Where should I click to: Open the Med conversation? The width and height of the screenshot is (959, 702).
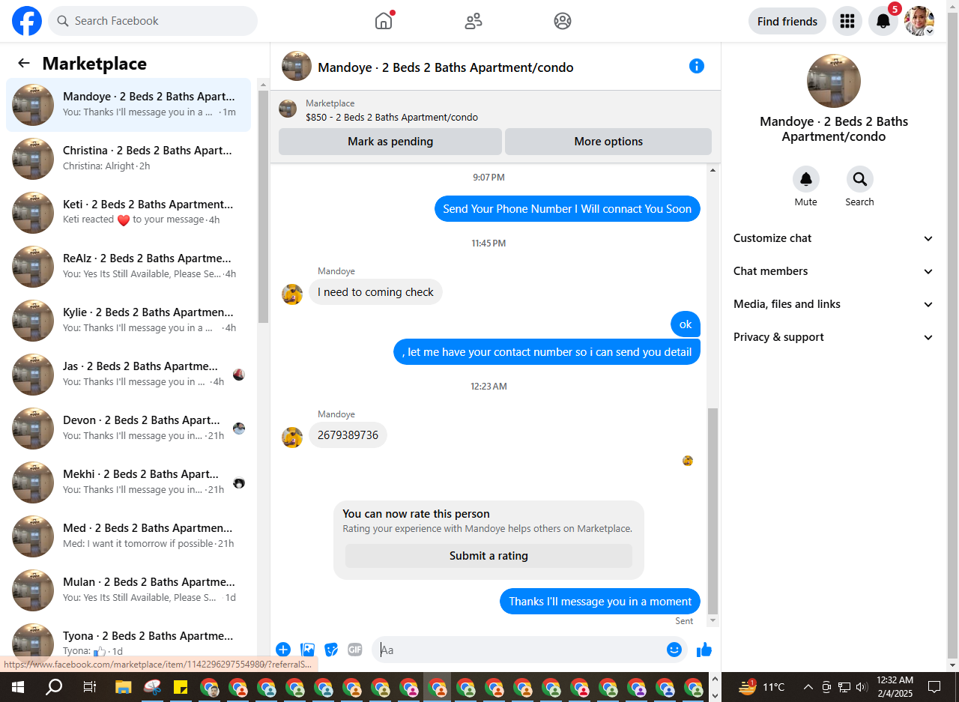point(129,536)
